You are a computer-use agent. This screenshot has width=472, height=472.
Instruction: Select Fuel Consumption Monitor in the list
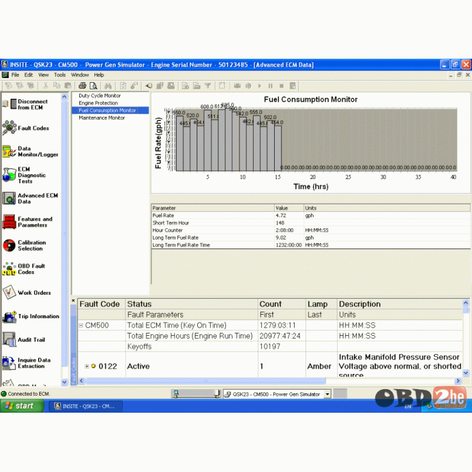(107, 111)
